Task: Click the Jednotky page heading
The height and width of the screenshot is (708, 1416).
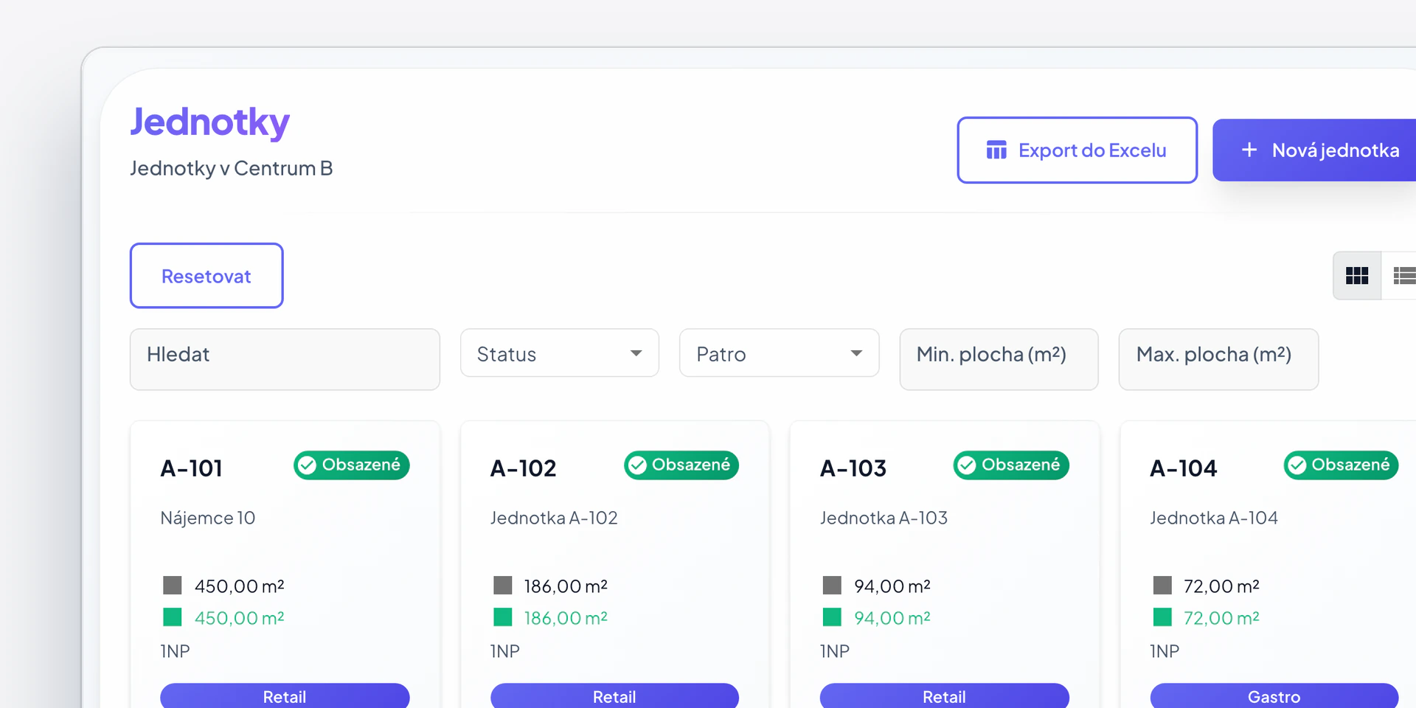Action: 210,122
